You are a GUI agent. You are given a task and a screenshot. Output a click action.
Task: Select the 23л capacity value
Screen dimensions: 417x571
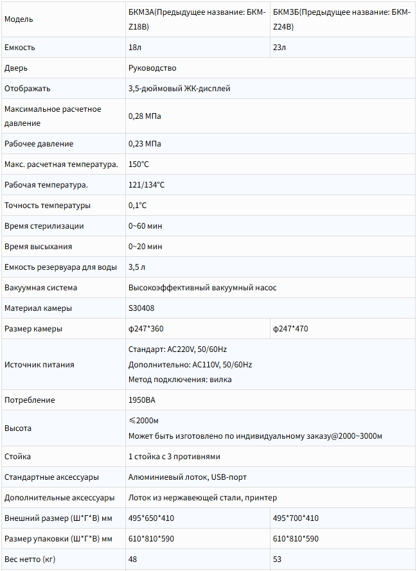[x=279, y=48]
